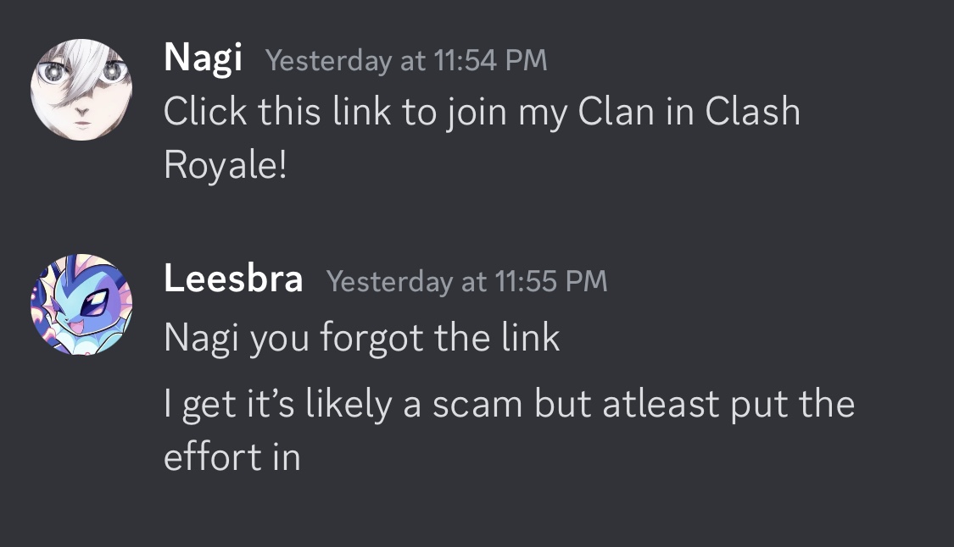The image size is (954, 547).
Task: Click the word "join" in Nagi's message
Action: point(471,112)
